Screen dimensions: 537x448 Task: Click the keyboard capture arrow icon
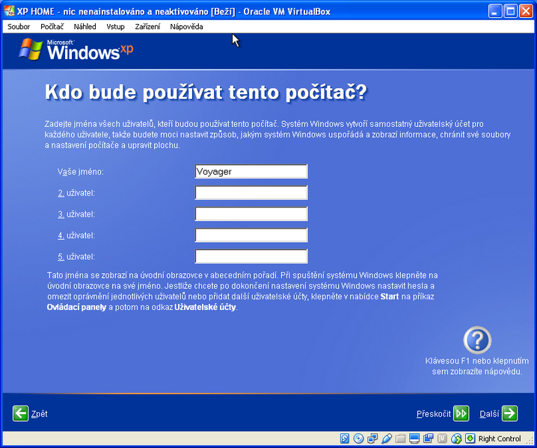(470, 438)
